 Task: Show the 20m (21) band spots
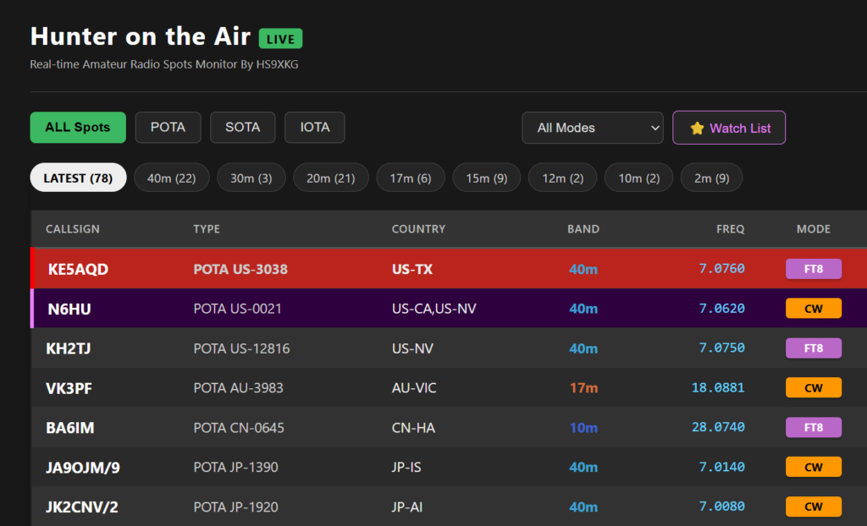click(x=330, y=178)
